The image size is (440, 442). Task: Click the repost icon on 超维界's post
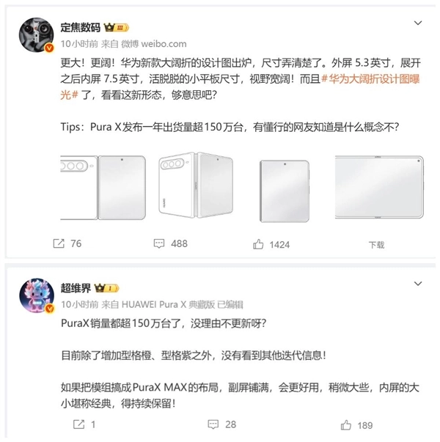point(78,424)
